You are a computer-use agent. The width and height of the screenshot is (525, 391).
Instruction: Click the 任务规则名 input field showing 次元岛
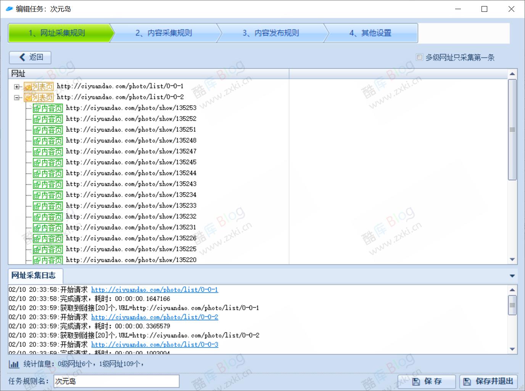116,381
